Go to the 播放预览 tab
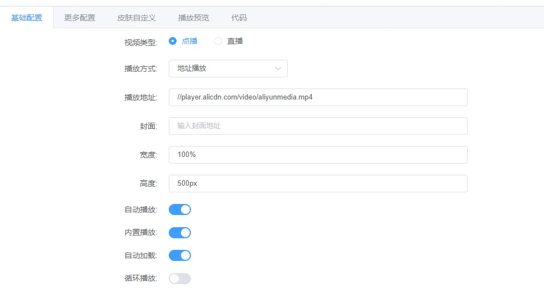The image size is (544, 288). [194, 18]
